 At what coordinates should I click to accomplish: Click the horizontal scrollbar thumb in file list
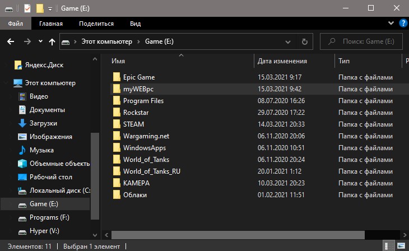coord(238,235)
